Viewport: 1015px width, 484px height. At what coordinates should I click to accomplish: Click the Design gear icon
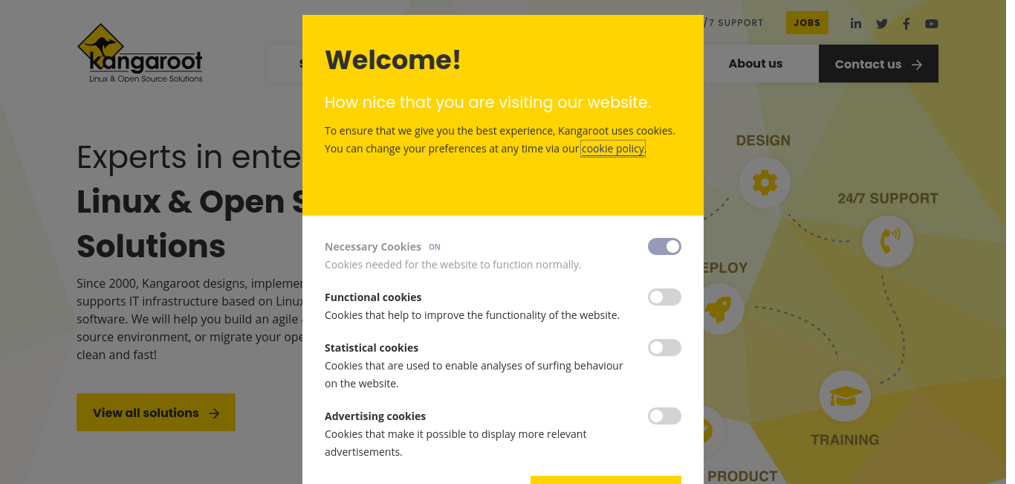[x=765, y=181]
